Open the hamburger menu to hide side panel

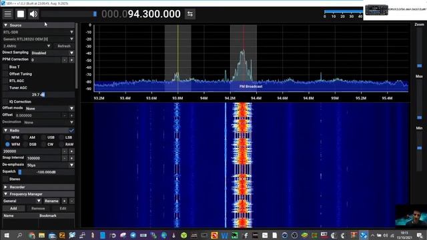[7, 14]
